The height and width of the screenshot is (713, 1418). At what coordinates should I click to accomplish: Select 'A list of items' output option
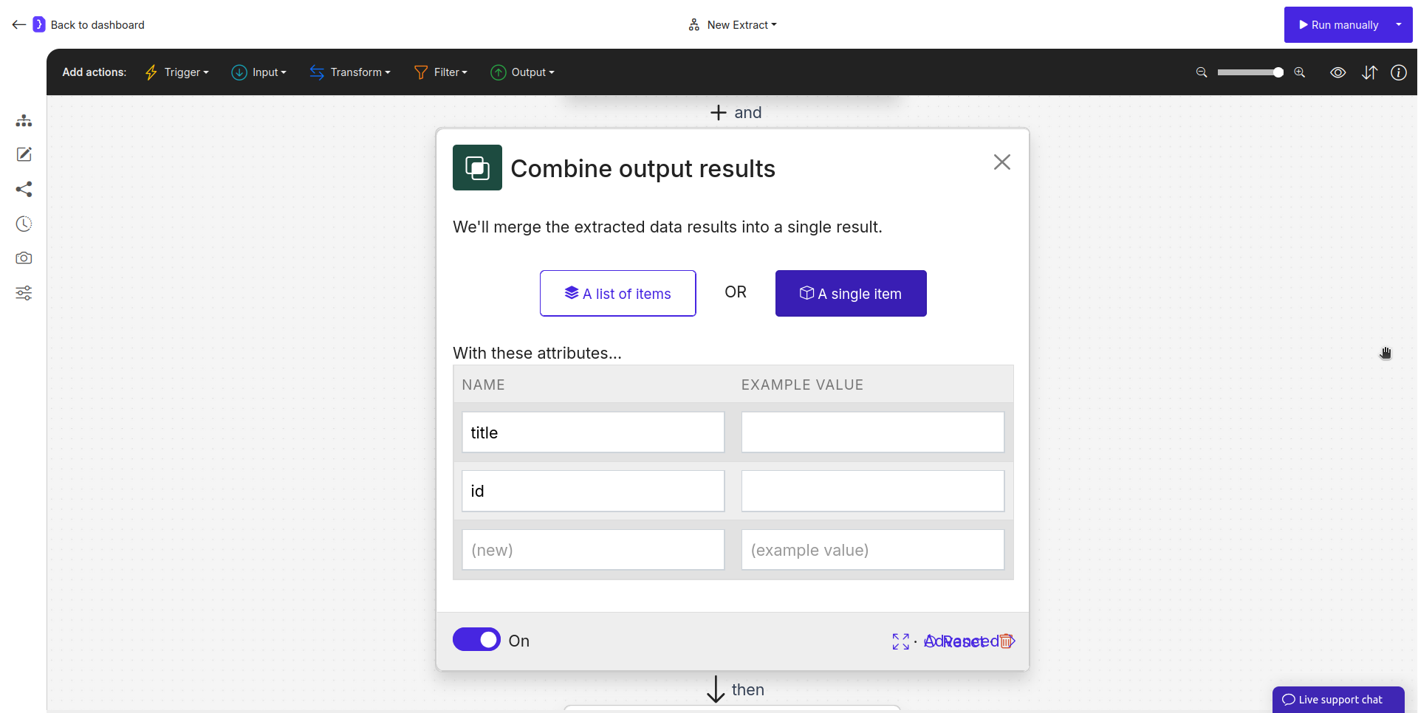coord(617,293)
